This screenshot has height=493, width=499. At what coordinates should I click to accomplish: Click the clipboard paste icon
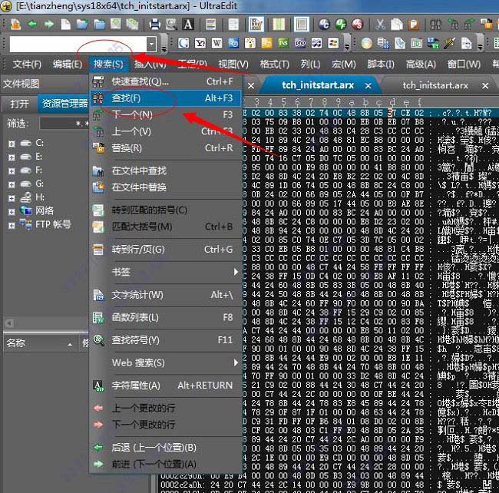(413, 24)
